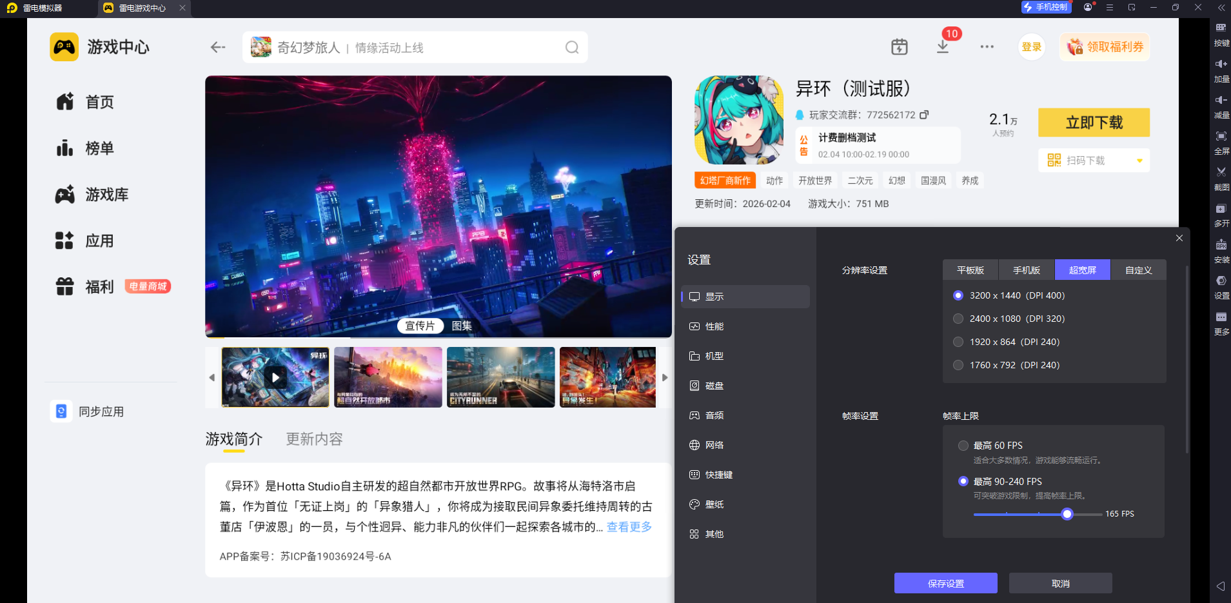The width and height of the screenshot is (1231, 603).
Task: Select the CITYRUNNER screenshot thumbnail
Action: [501, 377]
